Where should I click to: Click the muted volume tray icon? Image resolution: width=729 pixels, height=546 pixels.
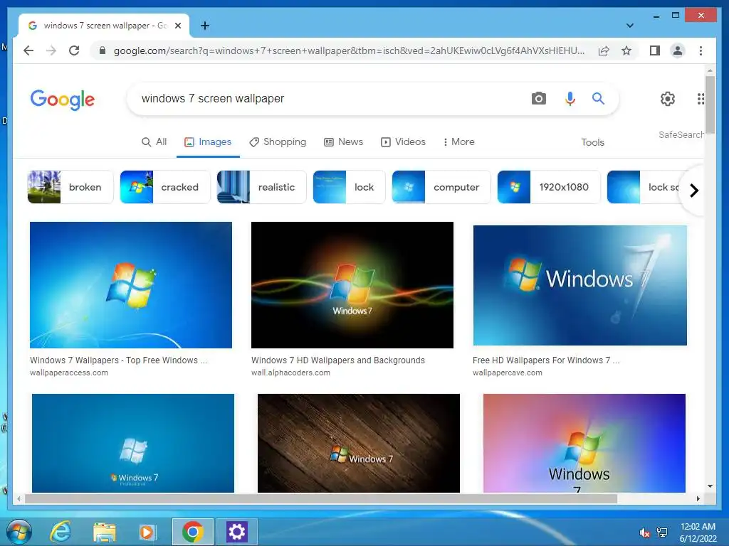[644, 532]
